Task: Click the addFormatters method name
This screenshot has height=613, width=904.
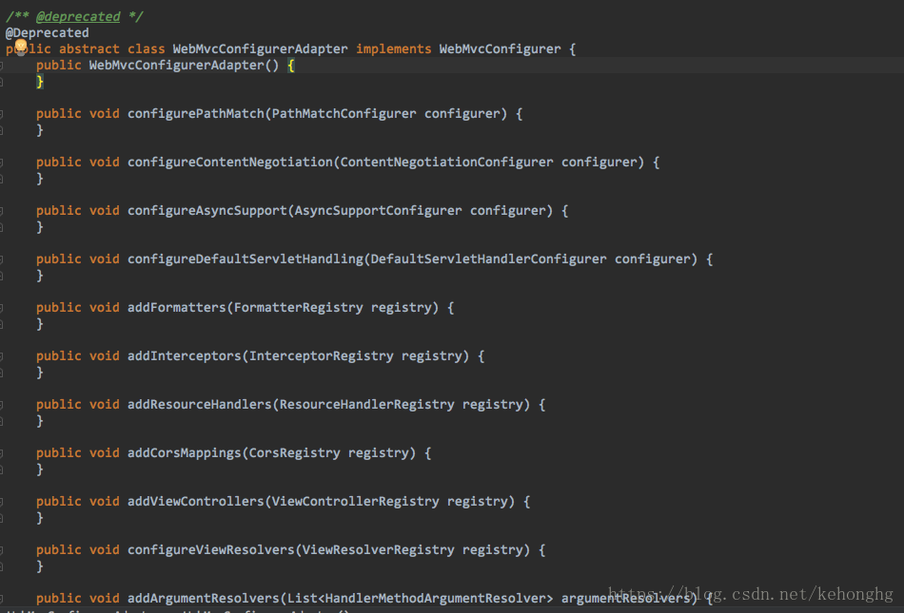Action: (176, 307)
